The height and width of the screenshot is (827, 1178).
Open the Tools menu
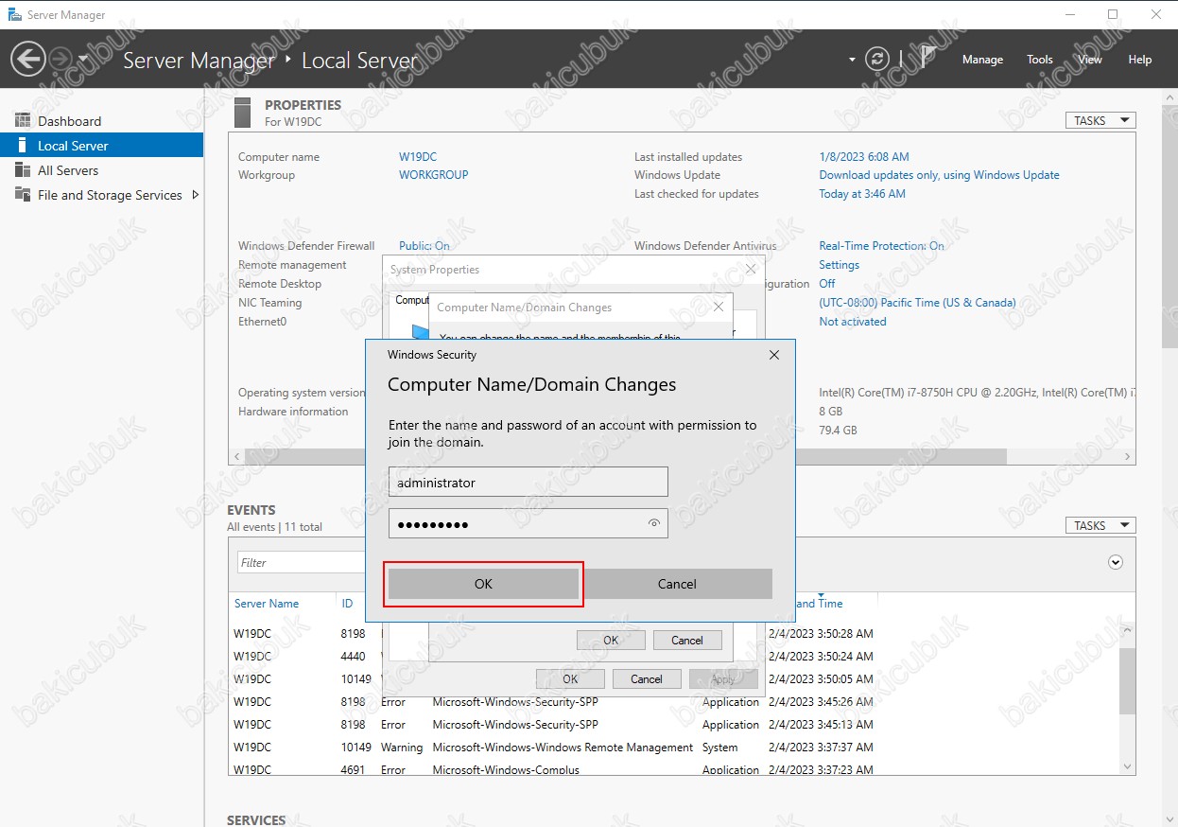click(x=1039, y=60)
